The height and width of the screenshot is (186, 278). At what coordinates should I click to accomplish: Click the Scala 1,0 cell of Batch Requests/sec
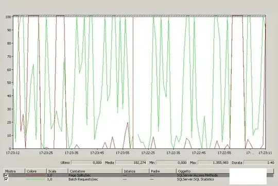coord(49,179)
